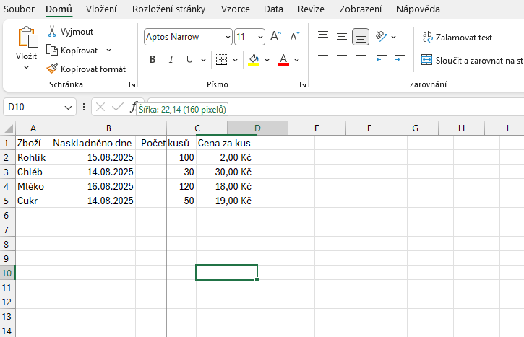Apply red font color

[x=283, y=60]
